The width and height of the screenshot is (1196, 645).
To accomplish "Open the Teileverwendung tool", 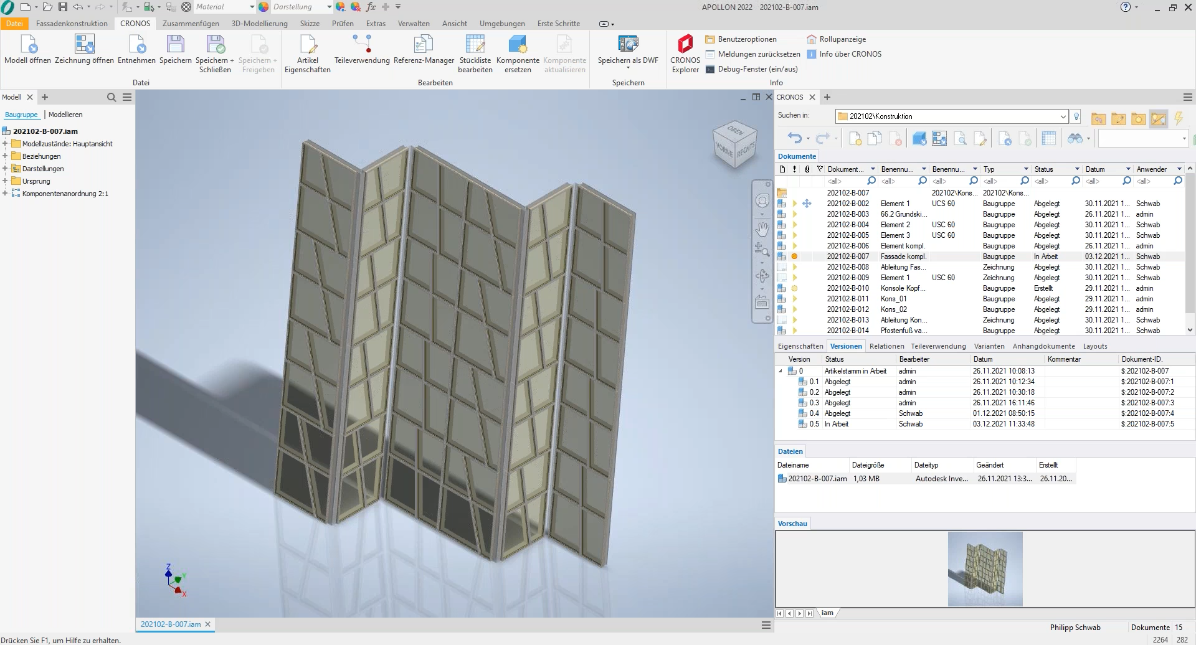I will click(362, 45).
